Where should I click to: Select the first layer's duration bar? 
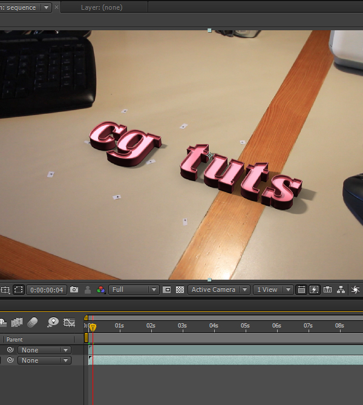click(x=226, y=350)
